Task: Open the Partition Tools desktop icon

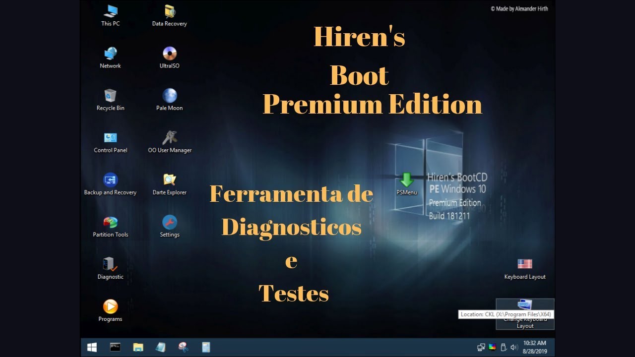Action: [110, 226]
